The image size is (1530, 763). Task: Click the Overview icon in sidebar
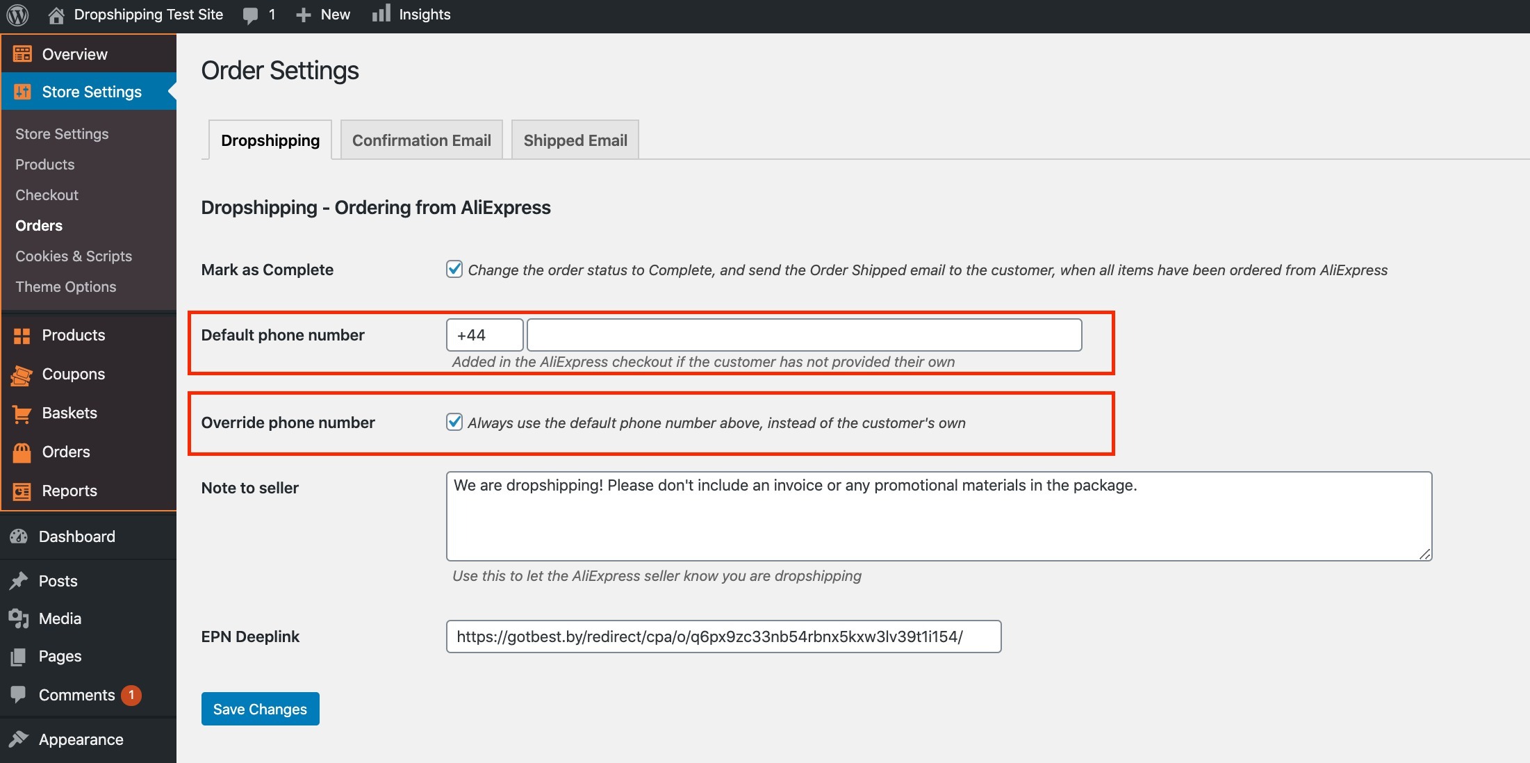point(22,54)
